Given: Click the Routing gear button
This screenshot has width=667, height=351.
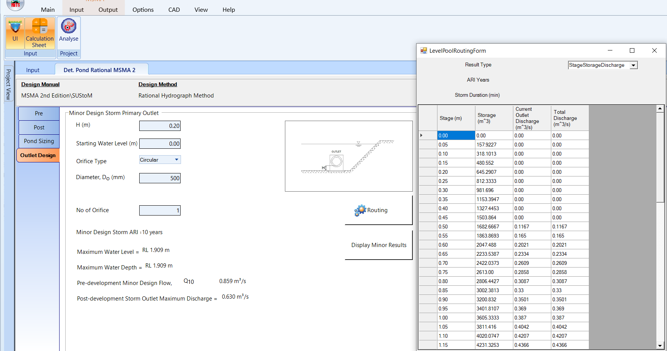Looking at the screenshot, I should point(378,210).
